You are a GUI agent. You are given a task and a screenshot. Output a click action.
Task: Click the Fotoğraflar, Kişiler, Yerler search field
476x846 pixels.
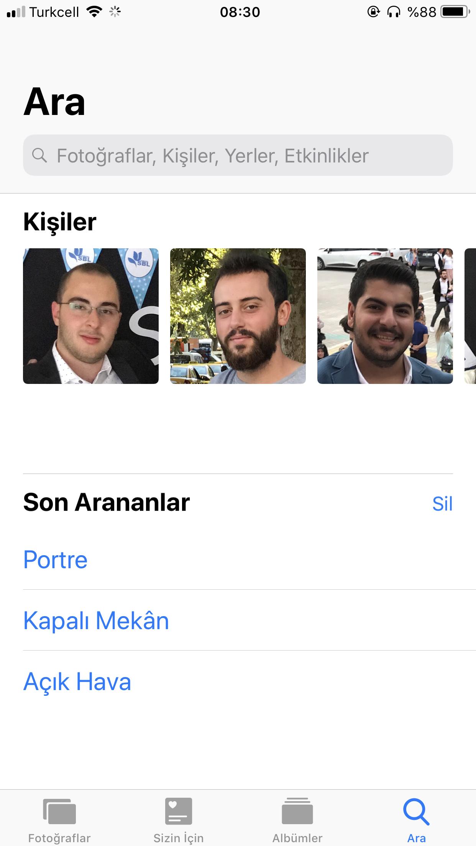pyautogui.click(x=238, y=155)
